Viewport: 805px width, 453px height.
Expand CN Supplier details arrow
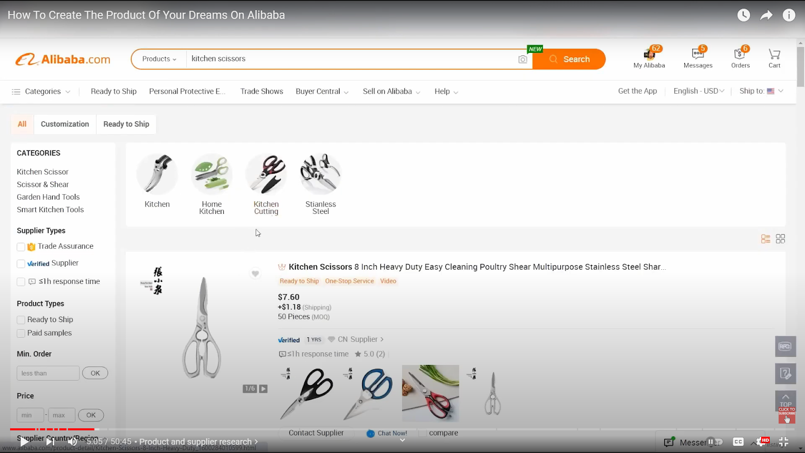(x=382, y=339)
